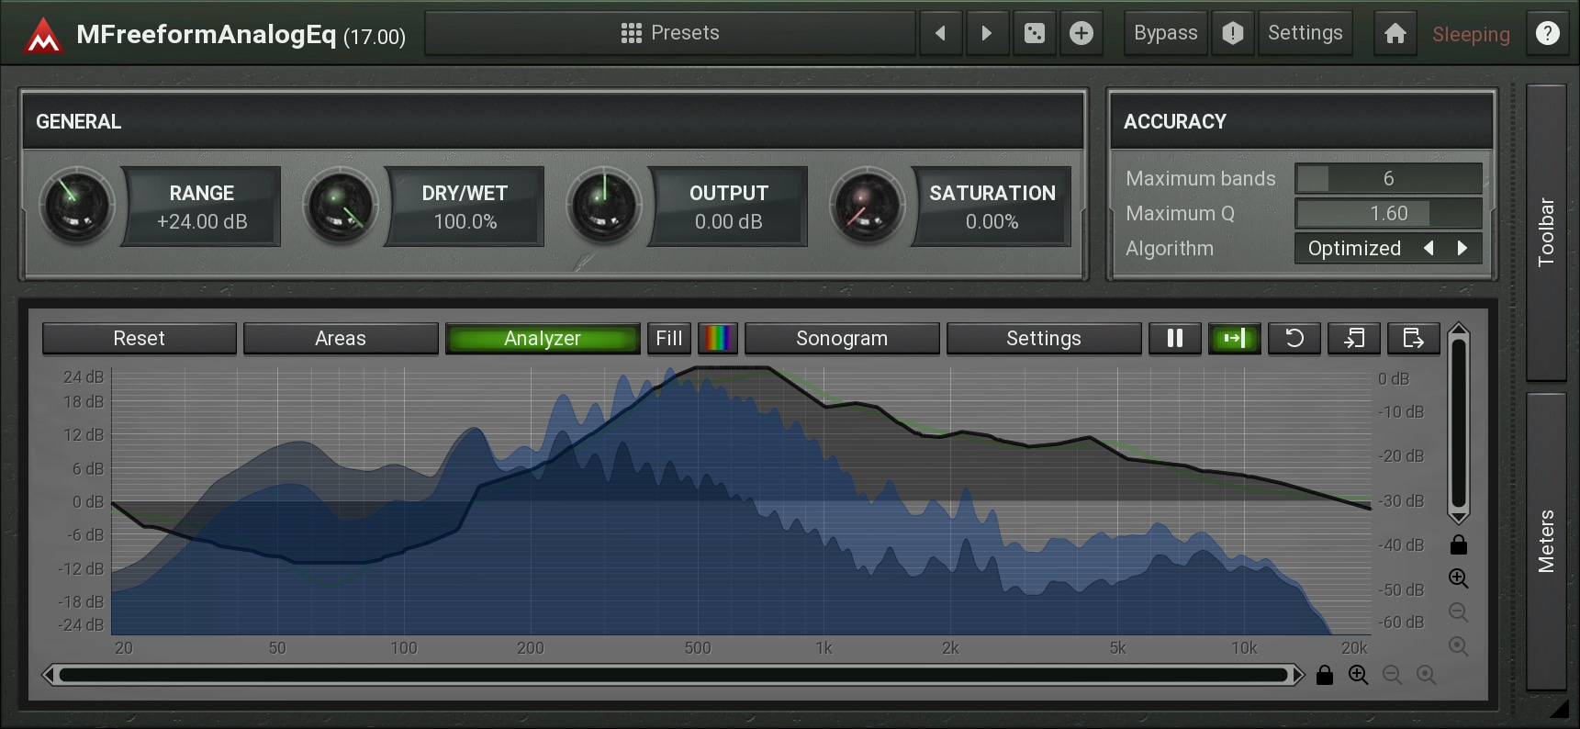
Task: Open the Sonogram view
Action: 841,339
